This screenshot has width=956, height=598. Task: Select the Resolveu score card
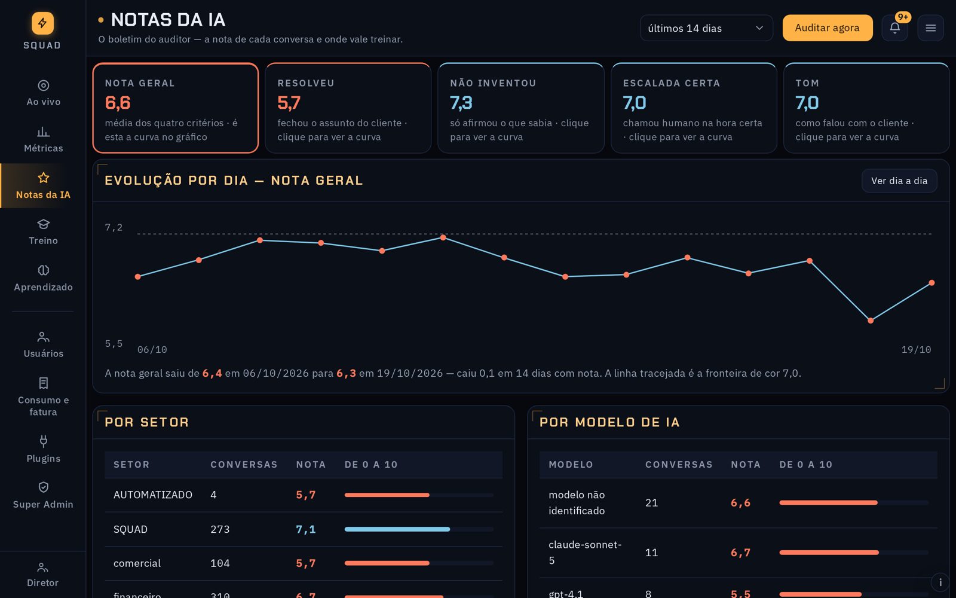point(348,108)
